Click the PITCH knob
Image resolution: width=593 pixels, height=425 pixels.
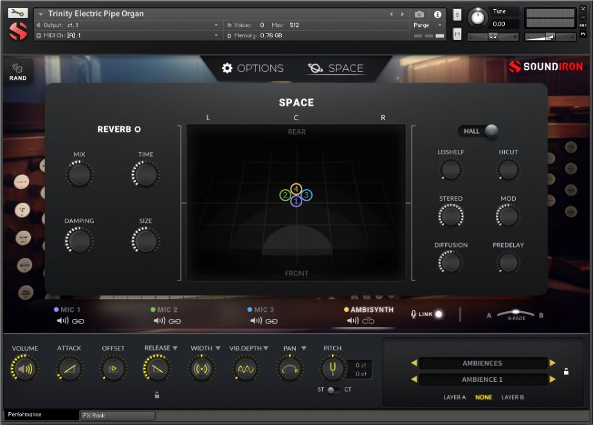[333, 368]
